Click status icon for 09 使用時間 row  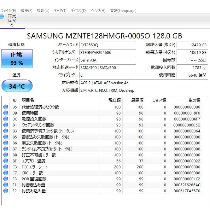click(6, 113)
